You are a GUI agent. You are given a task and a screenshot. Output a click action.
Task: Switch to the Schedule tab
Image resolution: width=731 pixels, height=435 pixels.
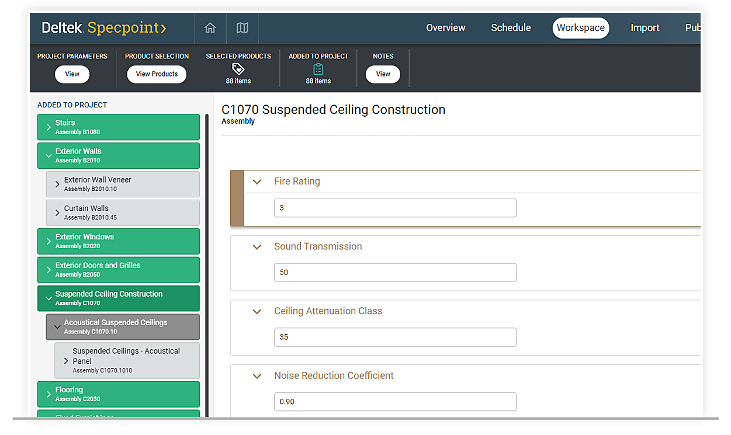[511, 27]
